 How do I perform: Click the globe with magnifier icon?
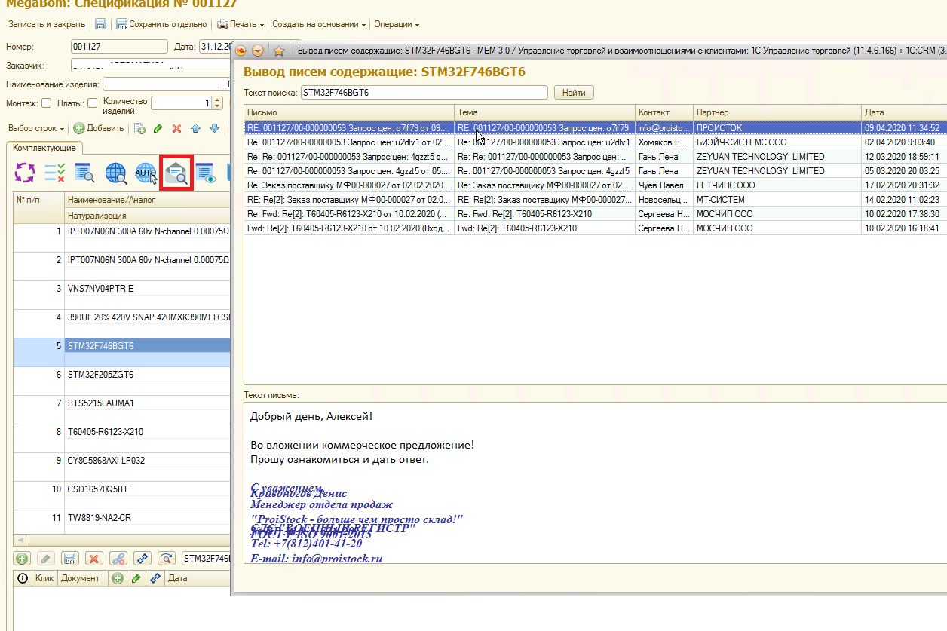click(x=115, y=173)
